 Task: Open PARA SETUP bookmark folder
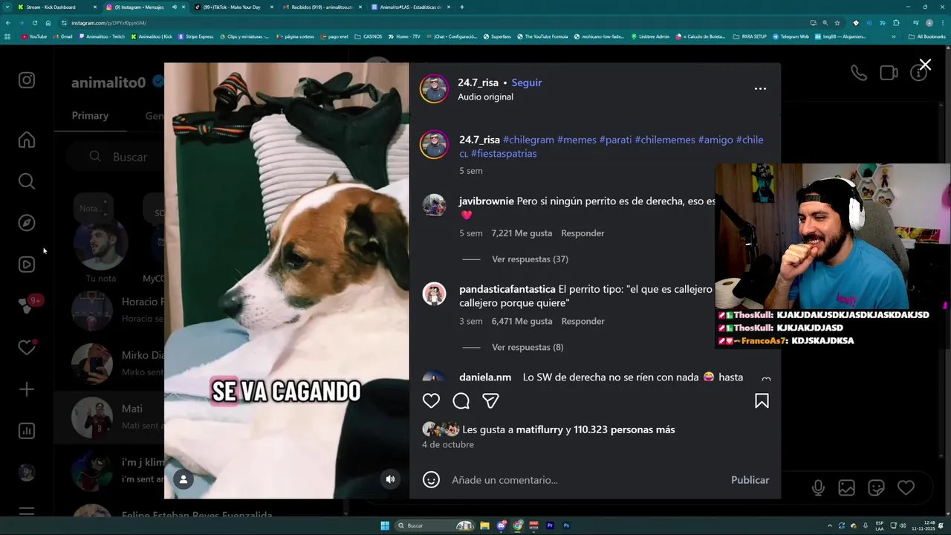[750, 36]
